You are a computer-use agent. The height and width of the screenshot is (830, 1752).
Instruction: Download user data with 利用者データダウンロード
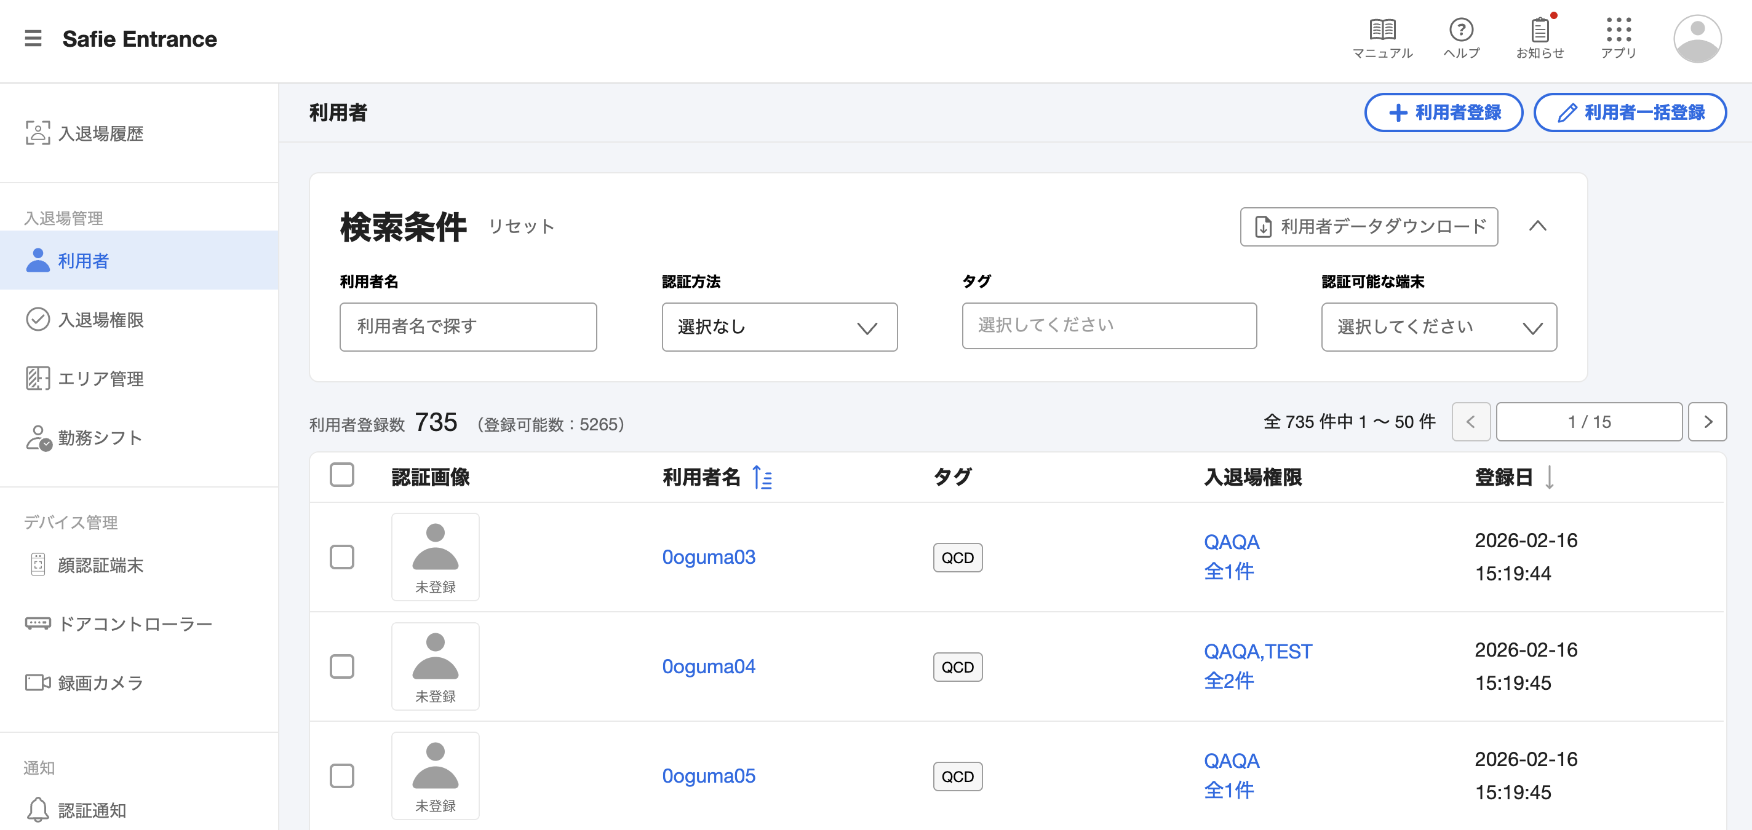click(1368, 226)
